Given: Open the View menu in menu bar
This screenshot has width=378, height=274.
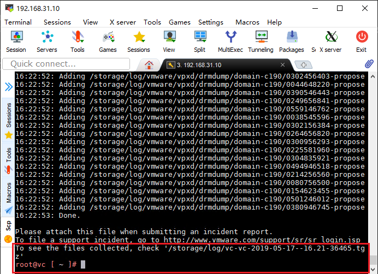Looking at the screenshot, I should 90,22.
